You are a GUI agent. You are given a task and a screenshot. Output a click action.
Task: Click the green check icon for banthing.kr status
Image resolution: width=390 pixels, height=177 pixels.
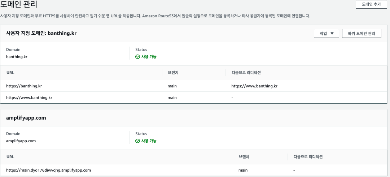pos(137,57)
